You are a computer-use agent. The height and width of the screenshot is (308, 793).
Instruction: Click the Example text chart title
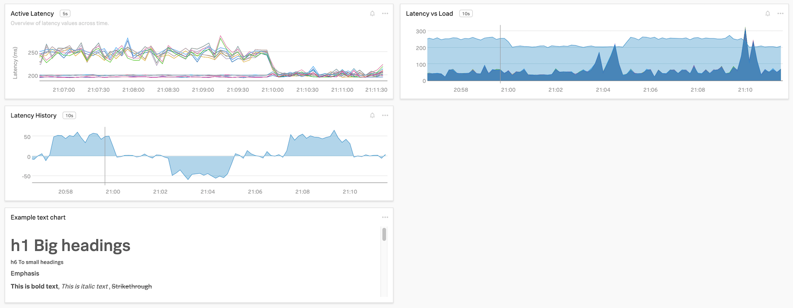(x=38, y=217)
